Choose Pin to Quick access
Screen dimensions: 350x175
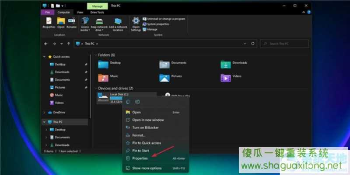click(x=155, y=143)
